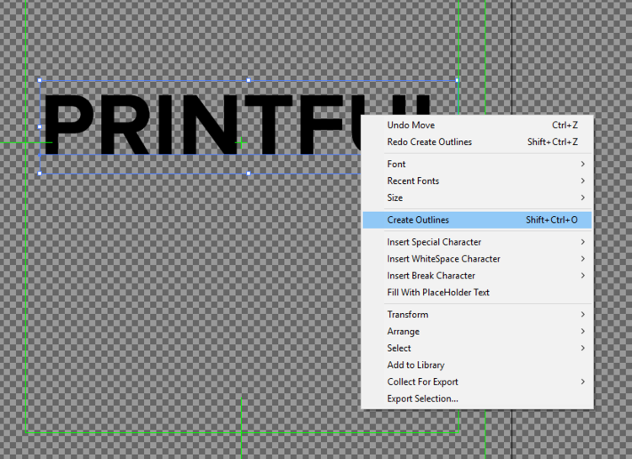Open the Font submenu
Viewport: 632px width, 459px height.
pos(477,164)
